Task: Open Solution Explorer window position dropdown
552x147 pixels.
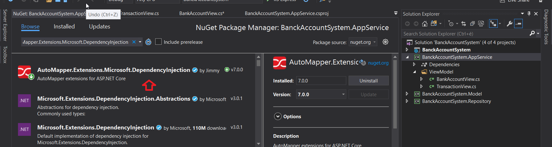Action: tap(522, 14)
